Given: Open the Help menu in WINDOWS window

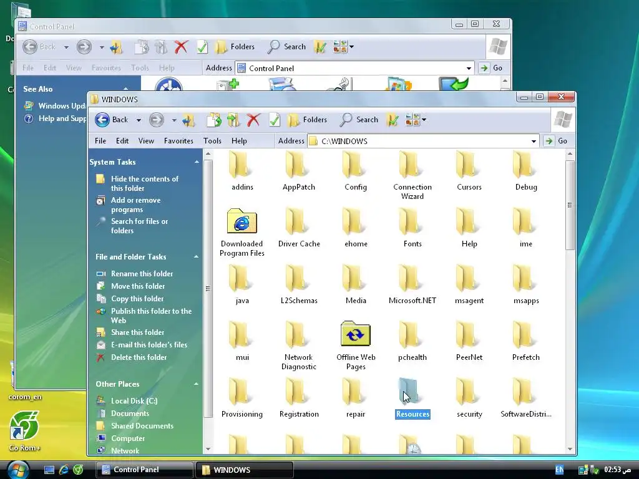Looking at the screenshot, I should click(x=239, y=141).
